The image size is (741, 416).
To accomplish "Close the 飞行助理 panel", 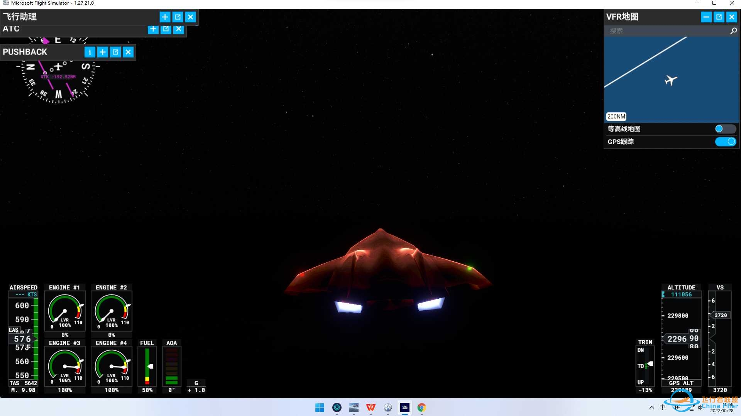I will 191,17.
